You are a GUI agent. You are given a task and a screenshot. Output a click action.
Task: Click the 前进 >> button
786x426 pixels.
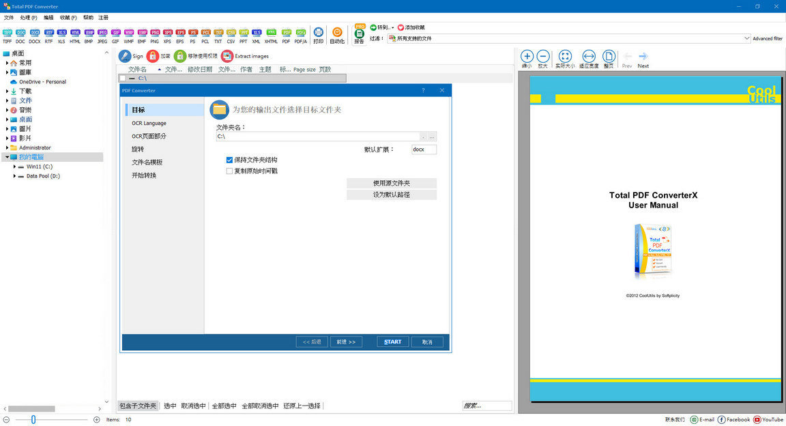(x=346, y=342)
